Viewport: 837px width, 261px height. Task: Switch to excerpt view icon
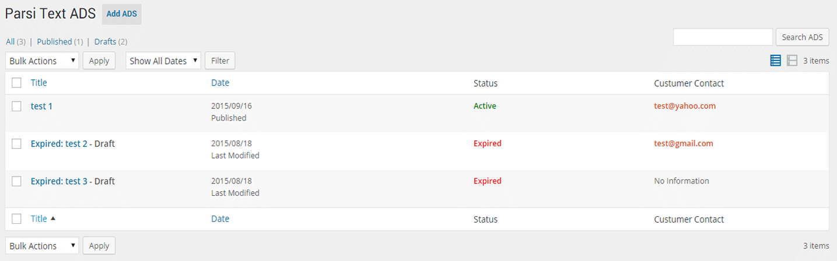point(792,61)
